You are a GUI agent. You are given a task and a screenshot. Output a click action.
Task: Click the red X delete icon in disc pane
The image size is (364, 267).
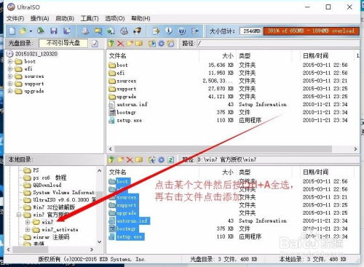tap(120, 44)
